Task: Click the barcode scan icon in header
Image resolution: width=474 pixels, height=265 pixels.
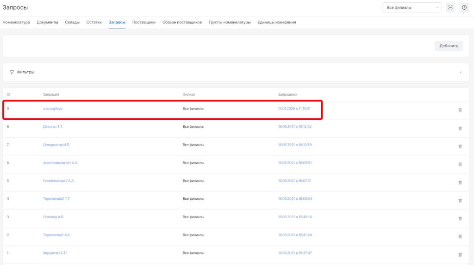Action: coord(450,7)
